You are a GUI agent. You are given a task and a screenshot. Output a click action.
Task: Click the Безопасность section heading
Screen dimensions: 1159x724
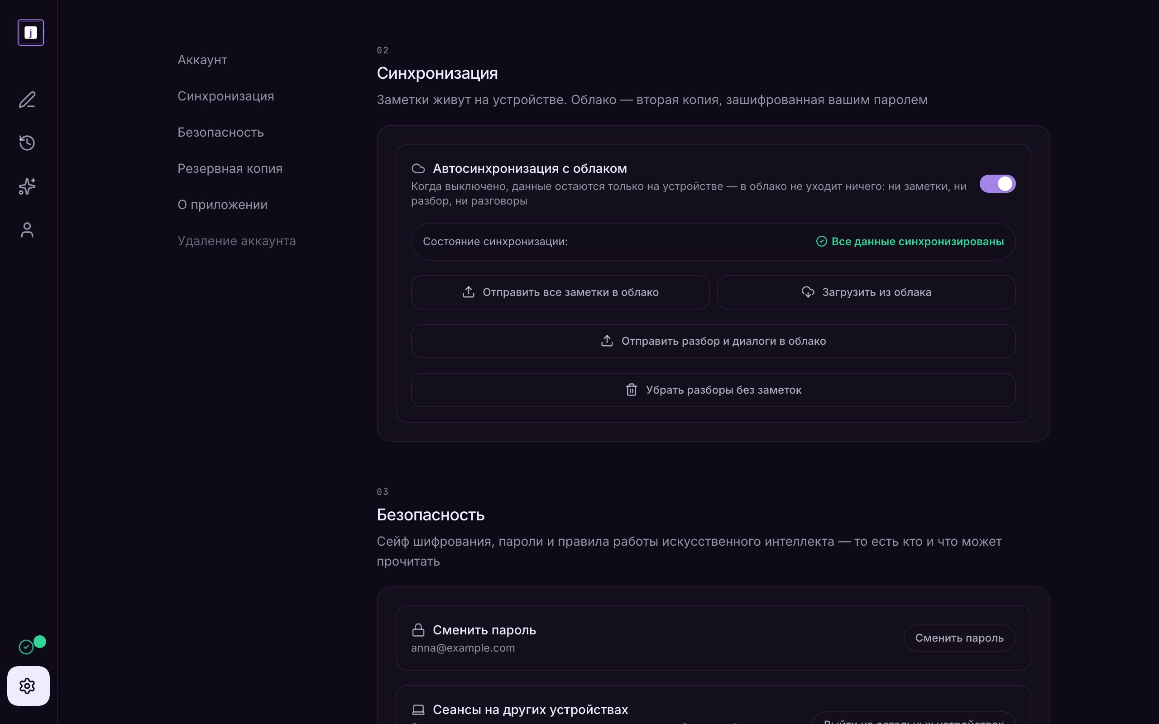pos(430,515)
